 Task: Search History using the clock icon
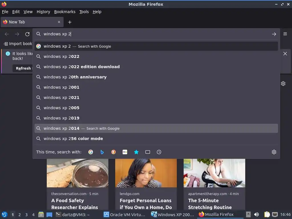click(159, 152)
